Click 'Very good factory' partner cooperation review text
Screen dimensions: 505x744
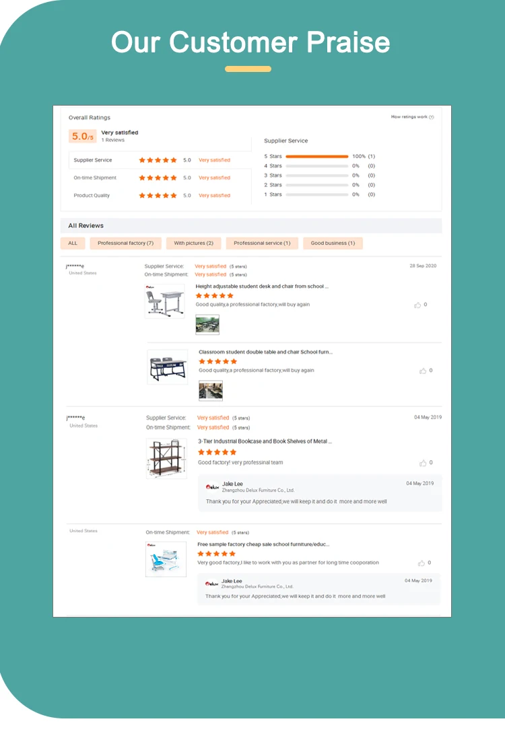click(288, 563)
